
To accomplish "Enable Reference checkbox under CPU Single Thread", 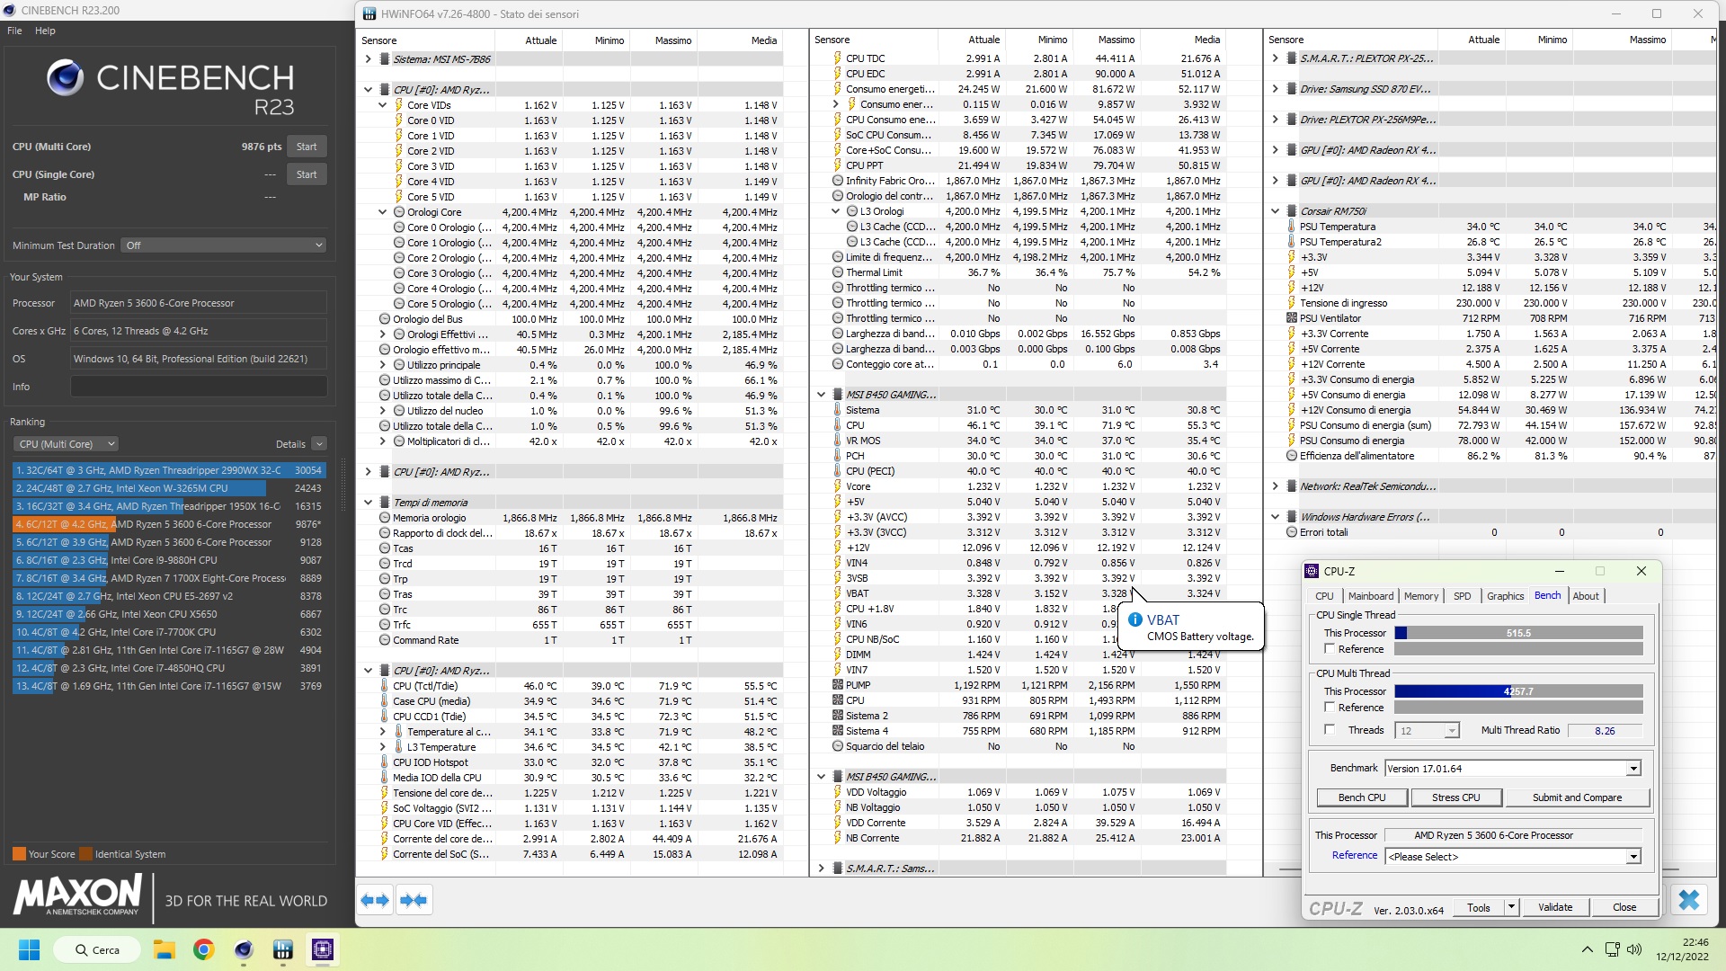I will (x=1330, y=648).
